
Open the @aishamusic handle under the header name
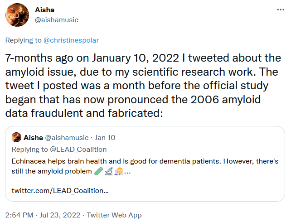click(57, 20)
